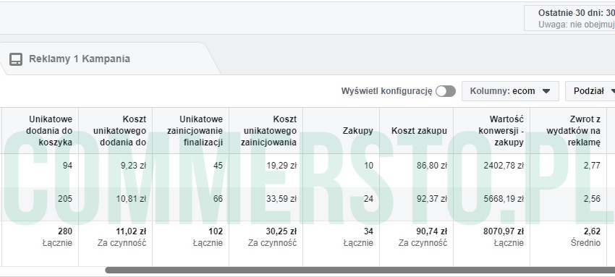This screenshot has width=615, height=277.
Task: Select the Zakupy cell showing 24
Action: [341, 204]
